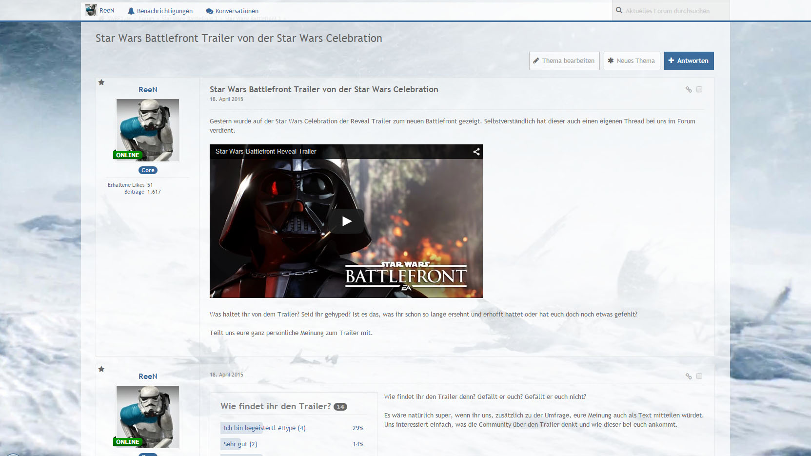
Task: Click star icon on first post
Action: [x=101, y=82]
